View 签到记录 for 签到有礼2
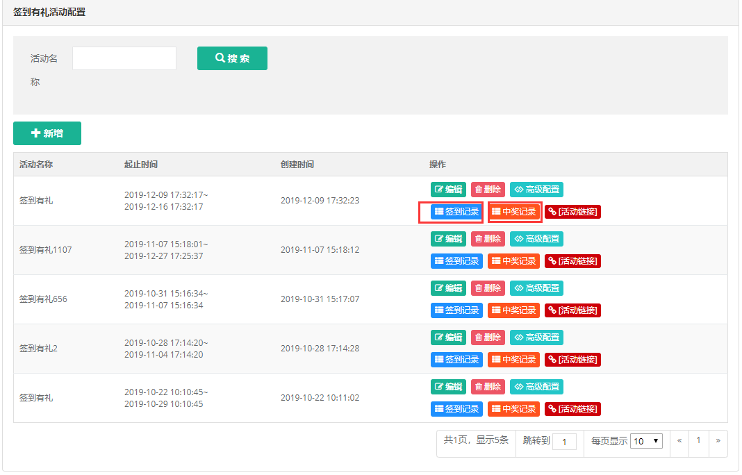The image size is (742, 475). tap(456, 360)
